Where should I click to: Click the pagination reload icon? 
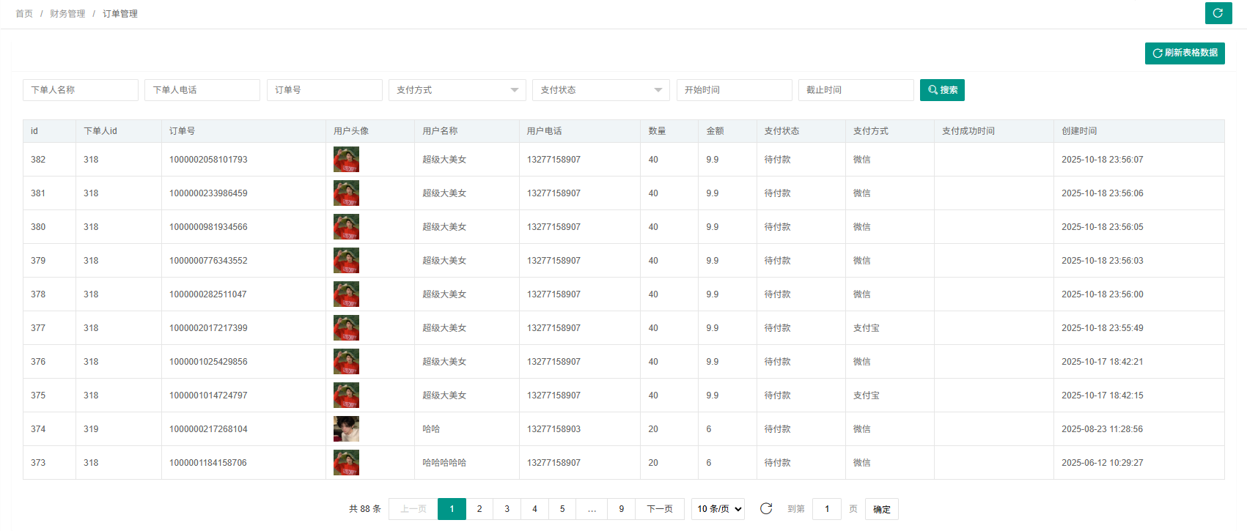click(766, 509)
